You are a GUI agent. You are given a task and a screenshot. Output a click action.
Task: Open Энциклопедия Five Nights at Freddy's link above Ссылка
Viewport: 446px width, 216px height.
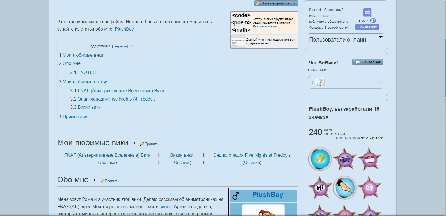tap(252, 155)
